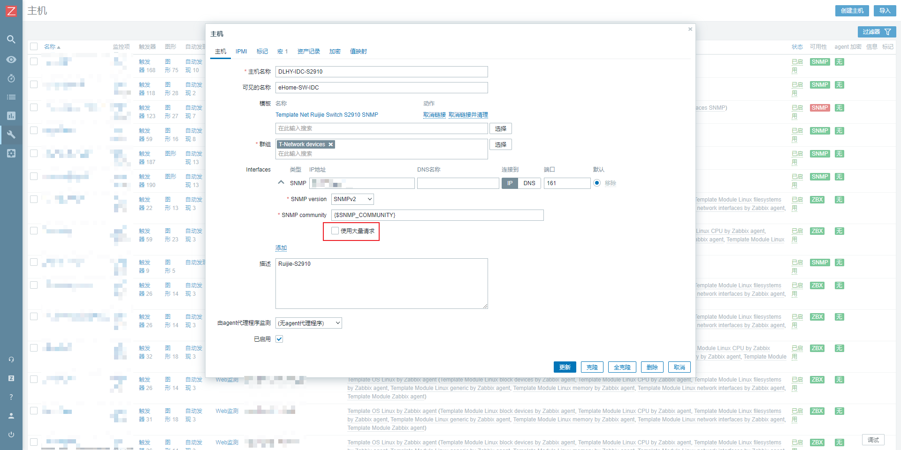Switch to the 标记 tab
Image resolution: width=901 pixels, height=450 pixels.
coord(262,52)
